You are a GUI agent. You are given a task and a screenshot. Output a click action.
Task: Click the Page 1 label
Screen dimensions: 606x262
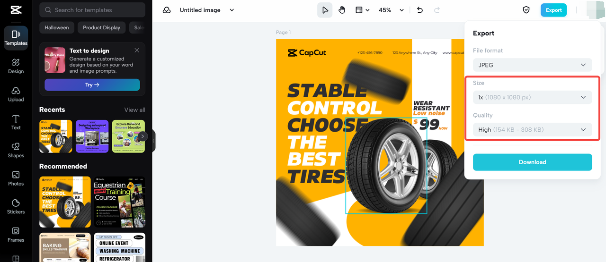click(x=284, y=33)
